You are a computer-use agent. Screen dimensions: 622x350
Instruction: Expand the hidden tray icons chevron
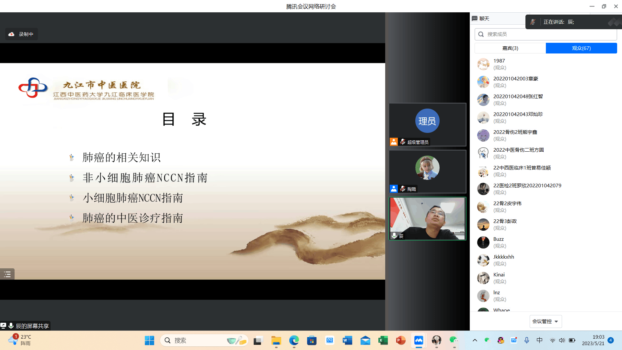click(475, 340)
